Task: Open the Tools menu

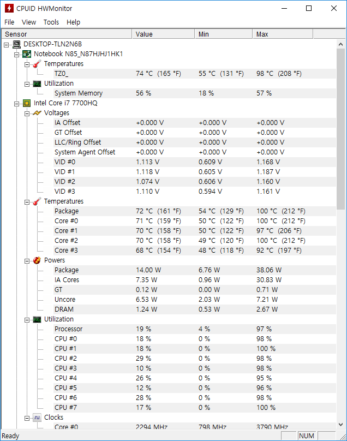Action: coord(51,22)
